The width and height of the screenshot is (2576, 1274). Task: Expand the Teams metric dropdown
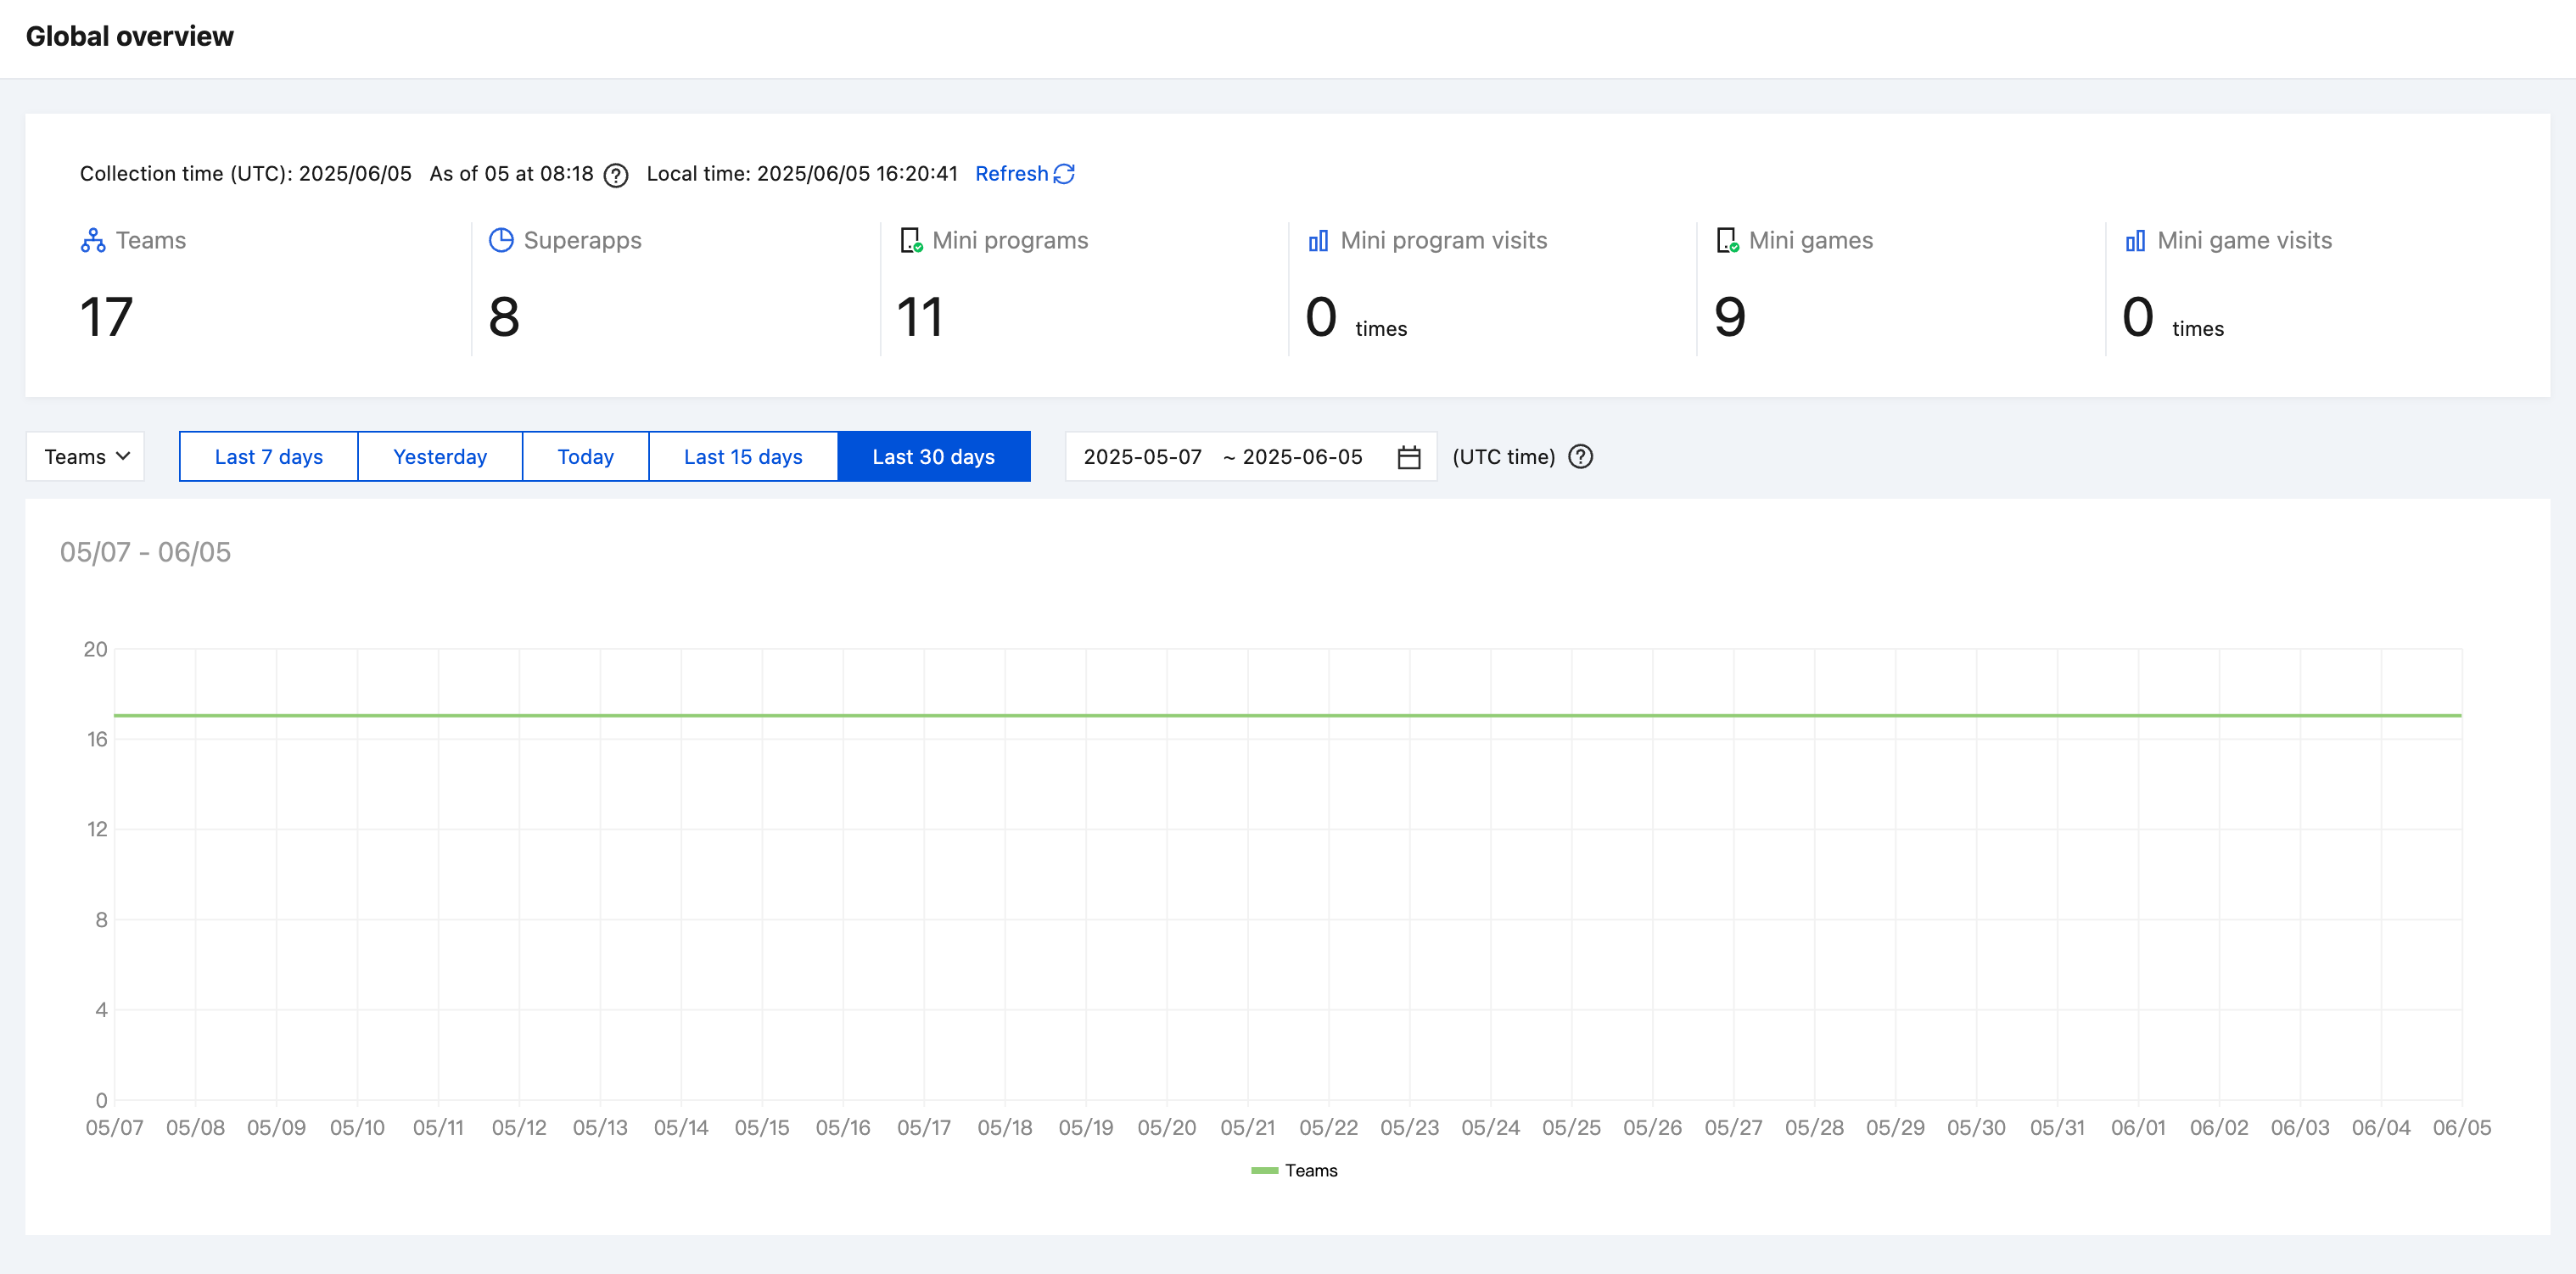(x=86, y=457)
